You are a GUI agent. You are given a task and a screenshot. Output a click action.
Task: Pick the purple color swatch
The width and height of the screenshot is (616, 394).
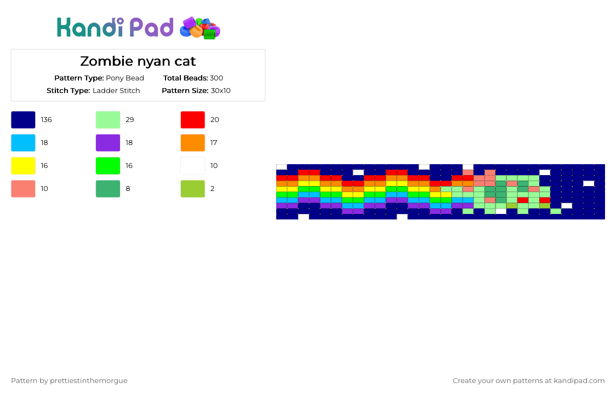point(108,143)
